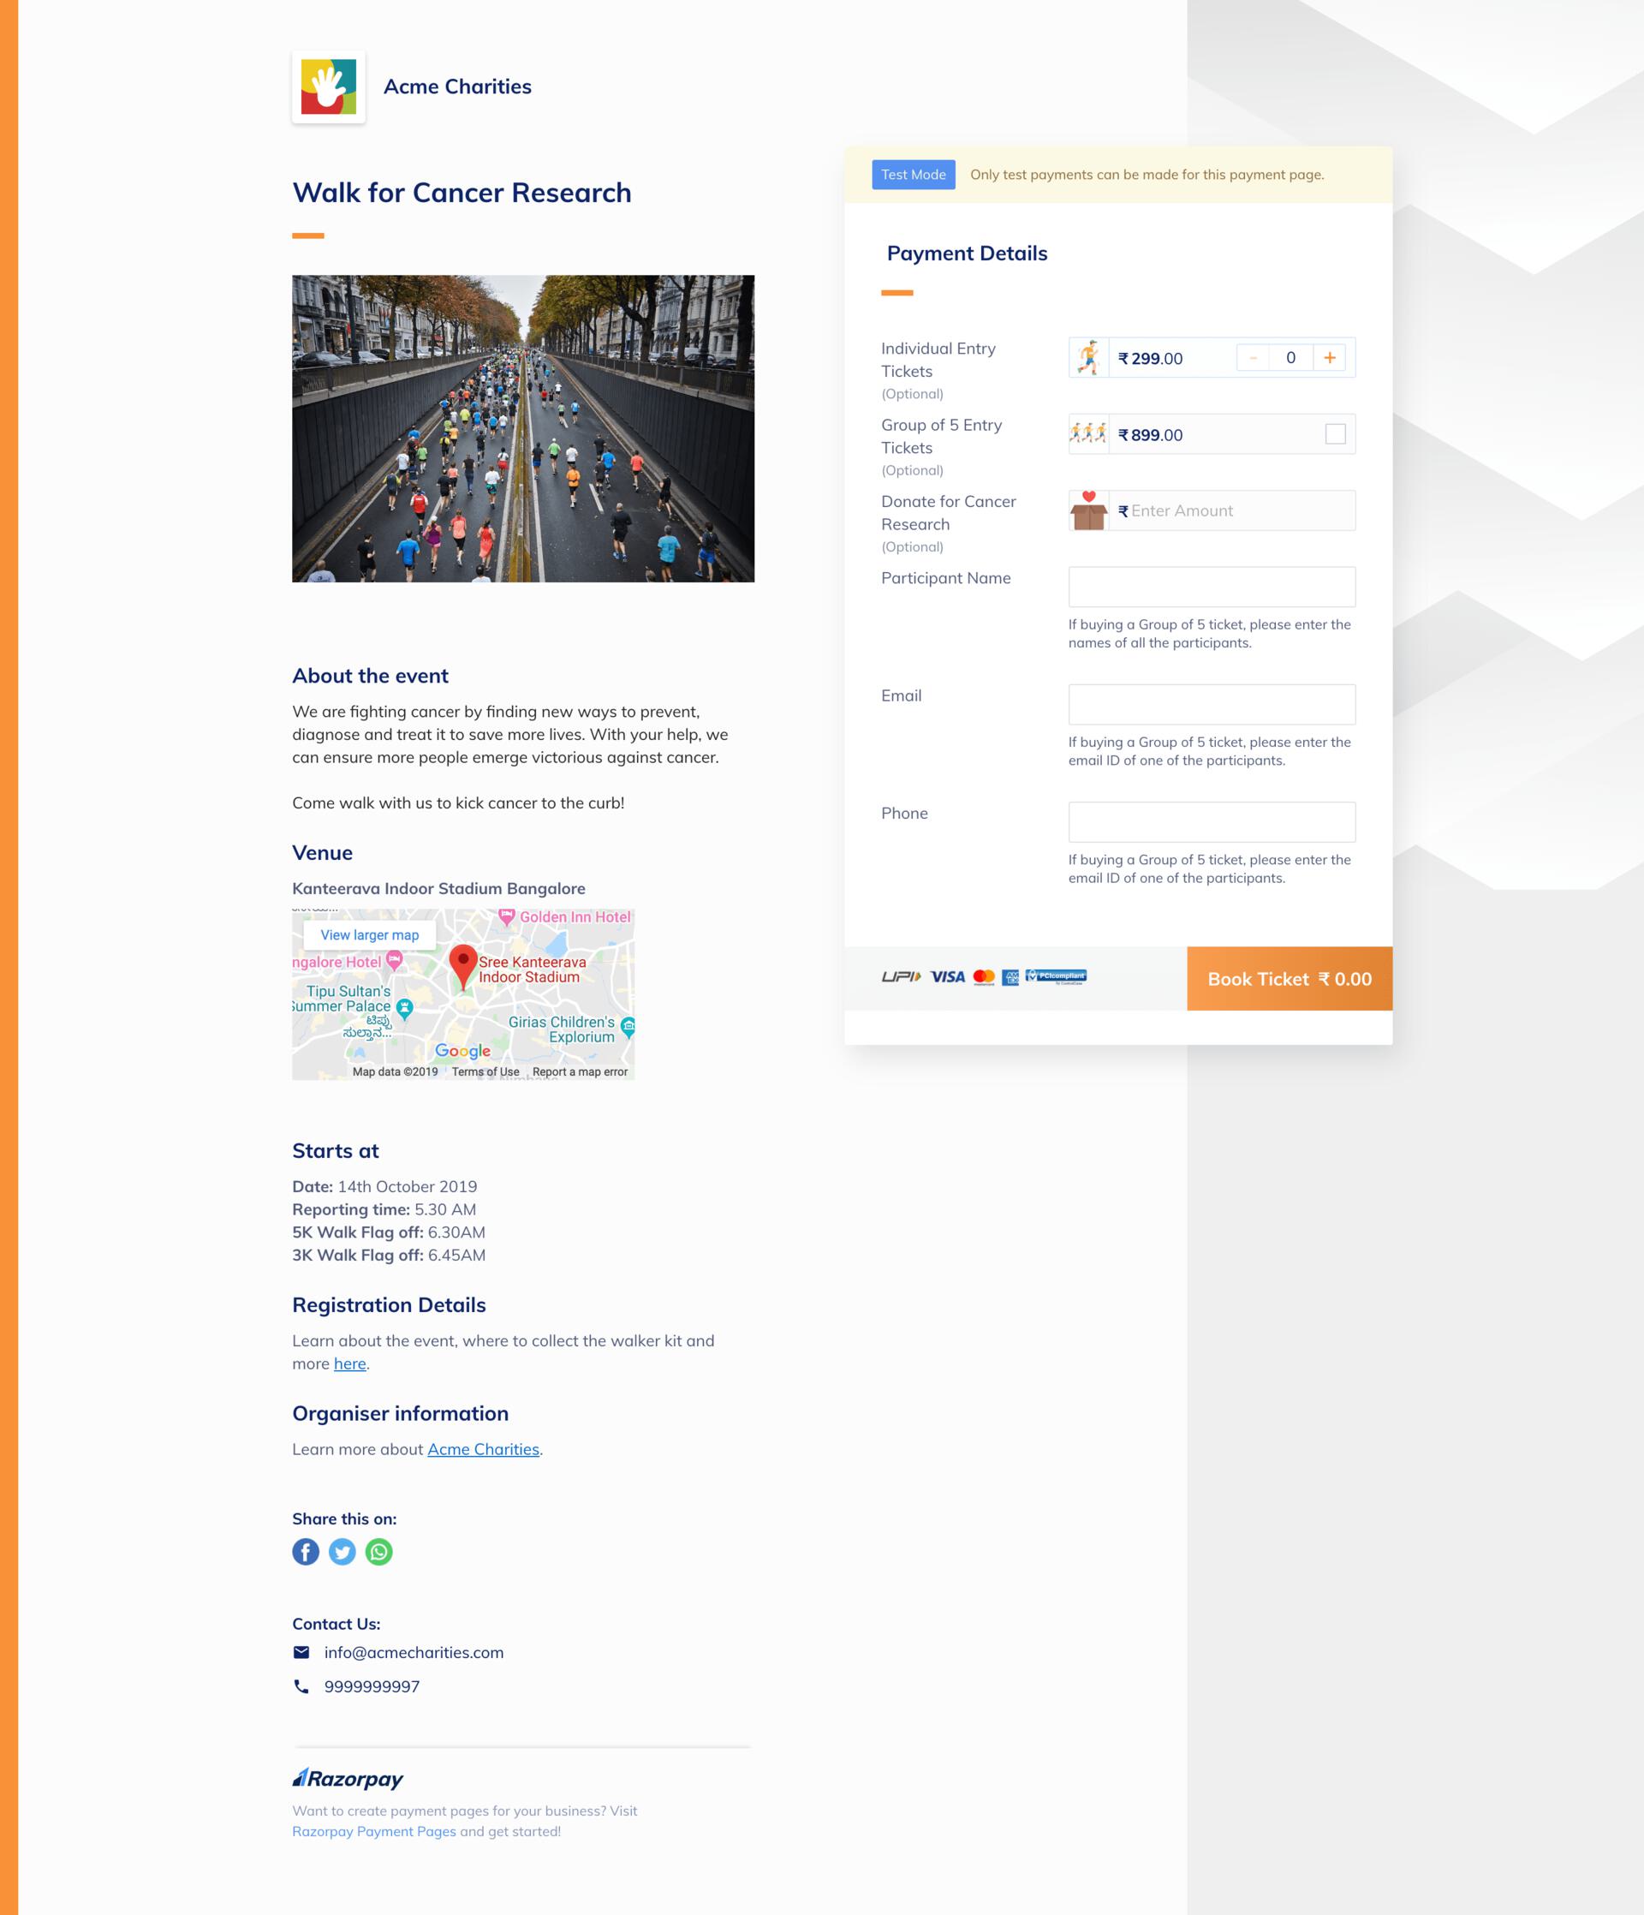Image resolution: width=1644 pixels, height=1915 pixels.
Task: Click the Acme Charities organiser link
Action: 480,1449
